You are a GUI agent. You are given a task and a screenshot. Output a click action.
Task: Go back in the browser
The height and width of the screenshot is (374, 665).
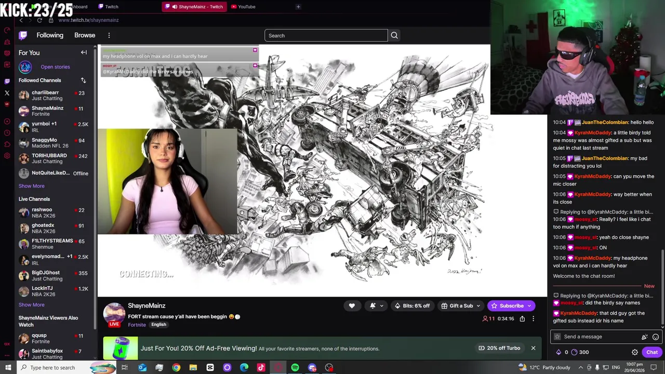click(21, 20)
